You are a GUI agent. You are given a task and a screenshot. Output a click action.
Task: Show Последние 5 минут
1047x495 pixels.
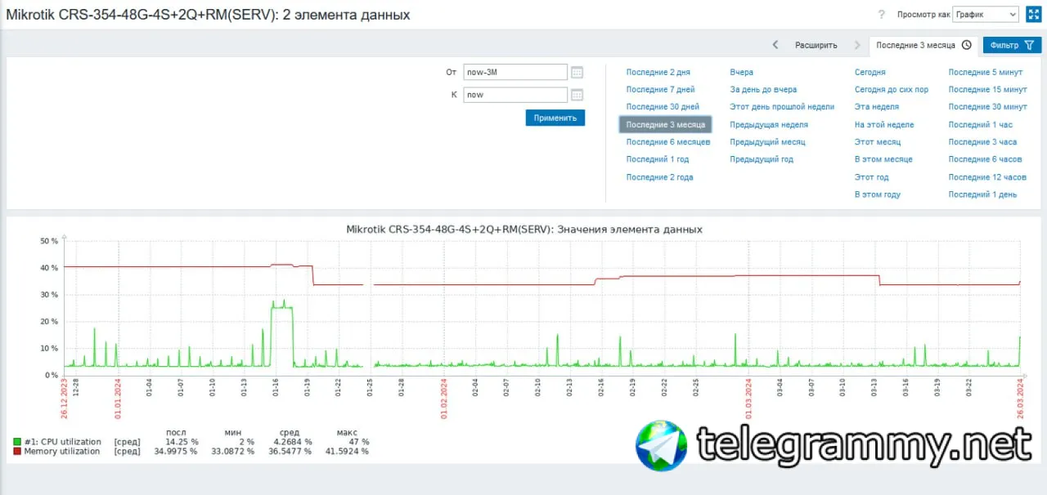986,72
